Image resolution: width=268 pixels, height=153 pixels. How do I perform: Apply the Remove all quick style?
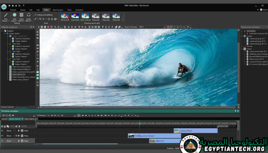pos(65,17)
